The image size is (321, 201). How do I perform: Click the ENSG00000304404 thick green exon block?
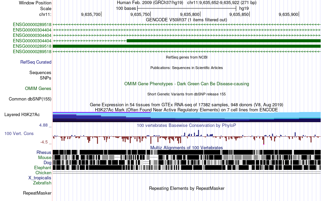(224, 41)
